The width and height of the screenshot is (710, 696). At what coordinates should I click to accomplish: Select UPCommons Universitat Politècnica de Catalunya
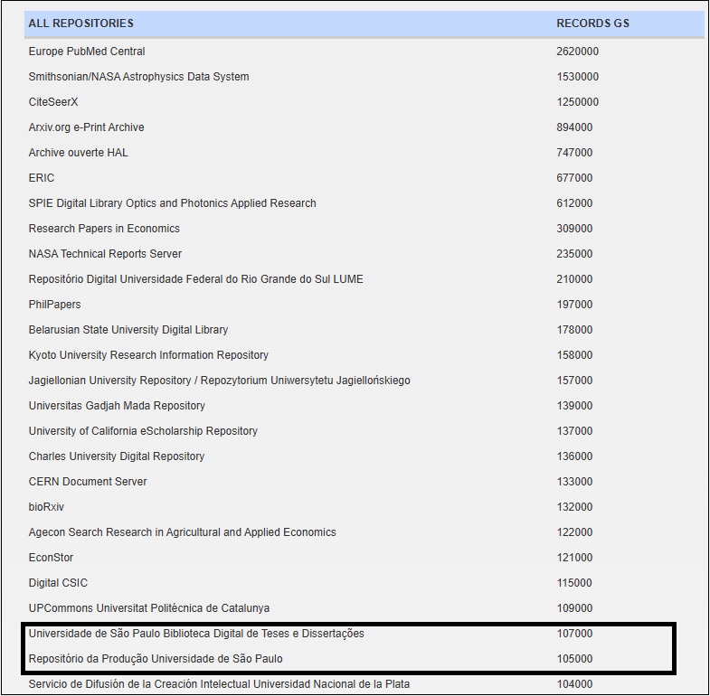(x=148, y=608)
